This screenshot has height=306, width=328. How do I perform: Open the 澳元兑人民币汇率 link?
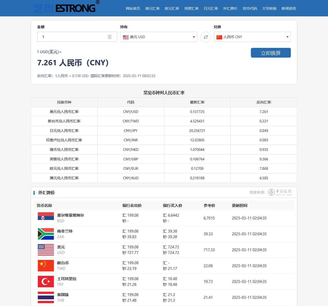[x=64, y=178]
